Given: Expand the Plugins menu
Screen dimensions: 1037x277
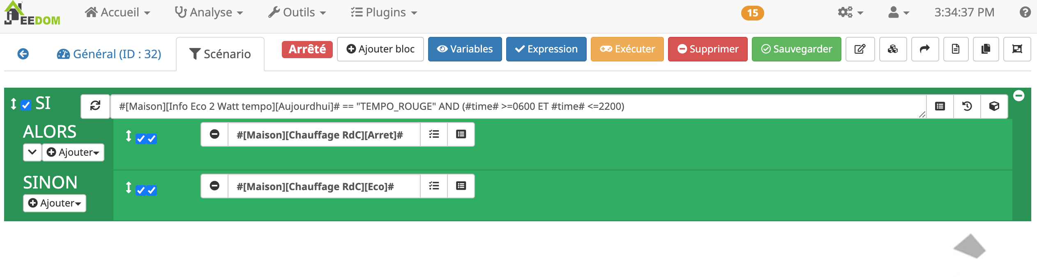Looking at the screenshot, I should pyautogui.click(x=384, y=13).
